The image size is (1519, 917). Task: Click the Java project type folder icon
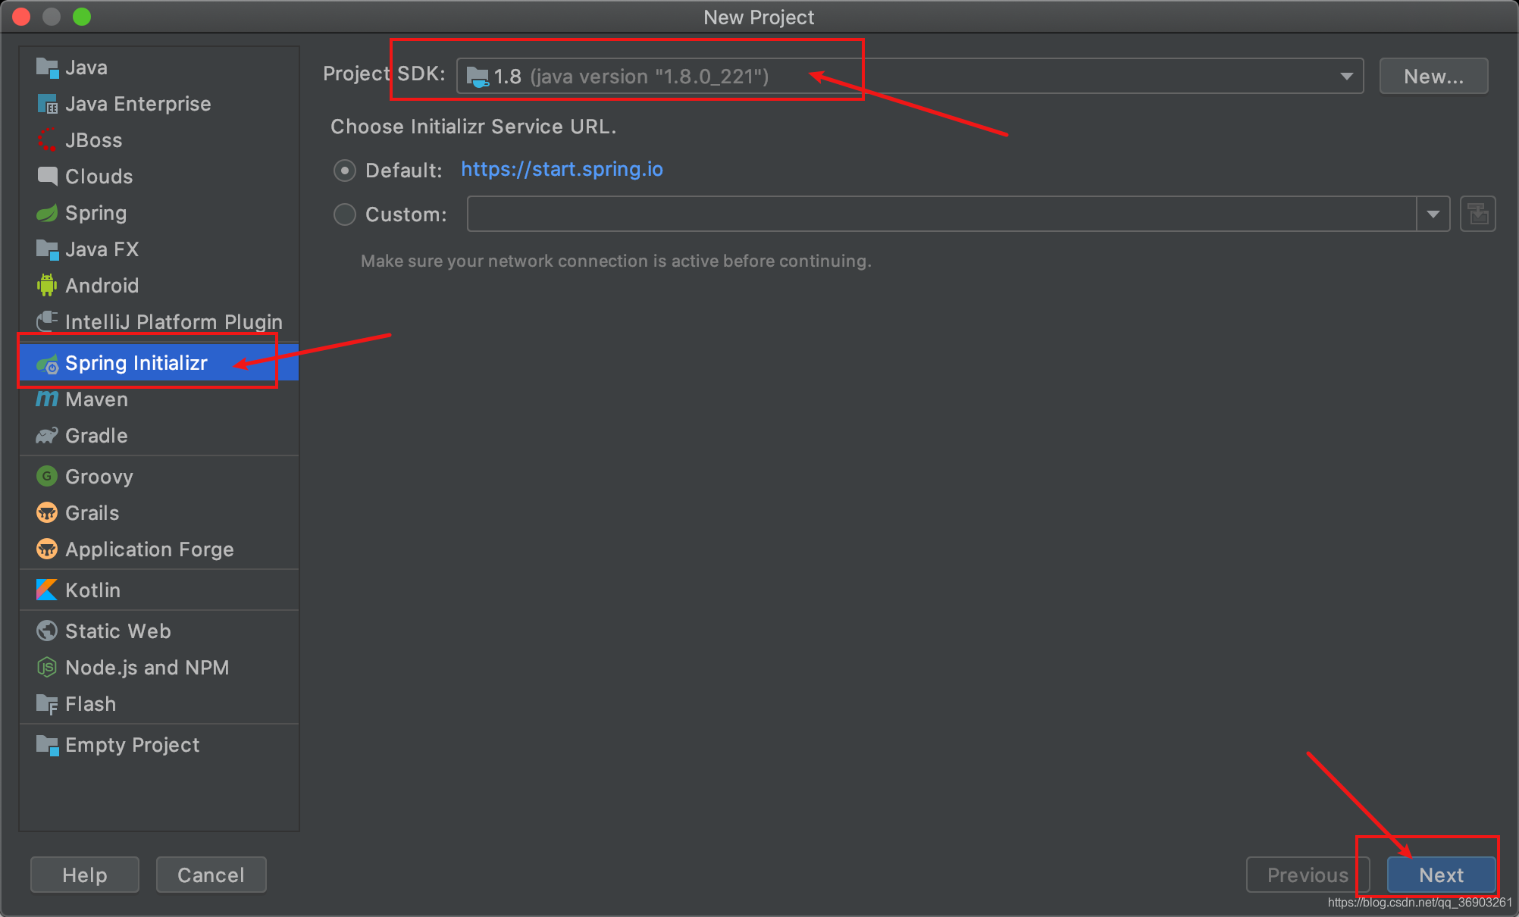[x=47, y=68]
